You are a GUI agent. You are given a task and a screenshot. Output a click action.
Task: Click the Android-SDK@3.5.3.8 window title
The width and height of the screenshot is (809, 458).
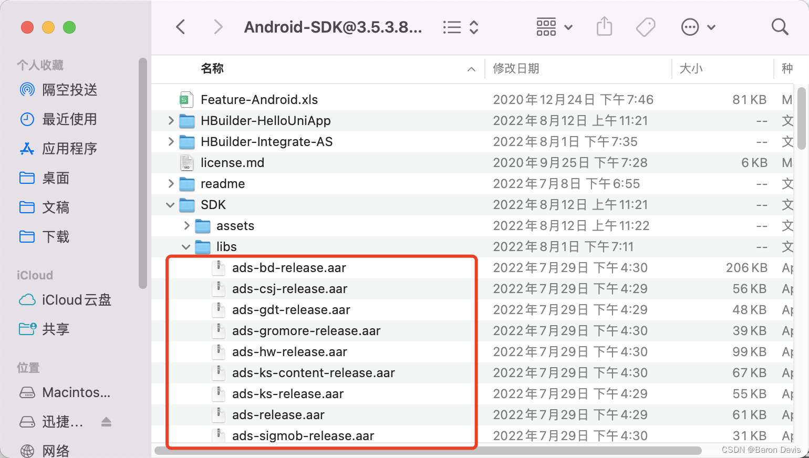pos(333,27)
